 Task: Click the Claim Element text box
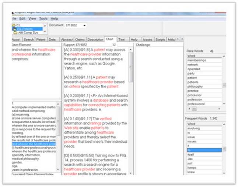click(36, 73)
